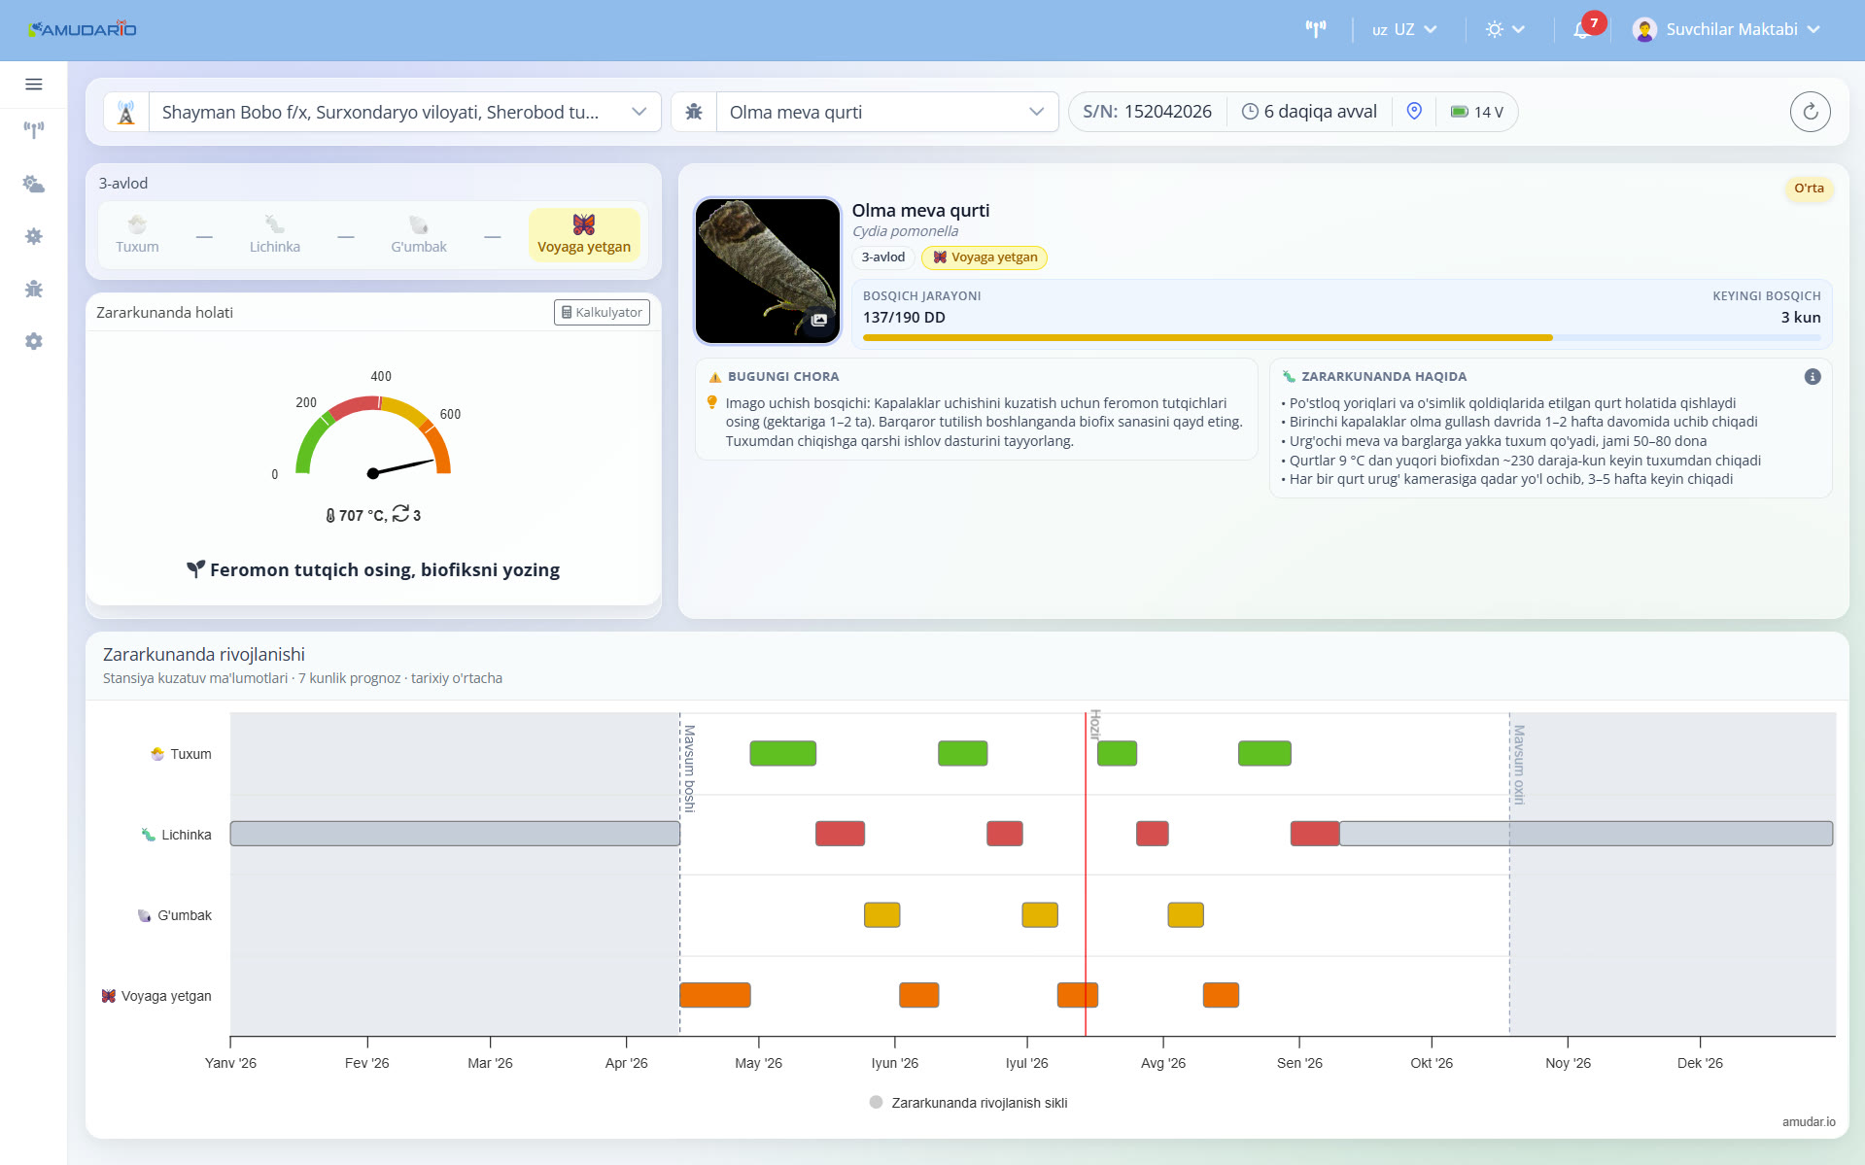Click the Amudario logo
1865x1165 pixels.
pyautogui.click(x=83, y=29)
